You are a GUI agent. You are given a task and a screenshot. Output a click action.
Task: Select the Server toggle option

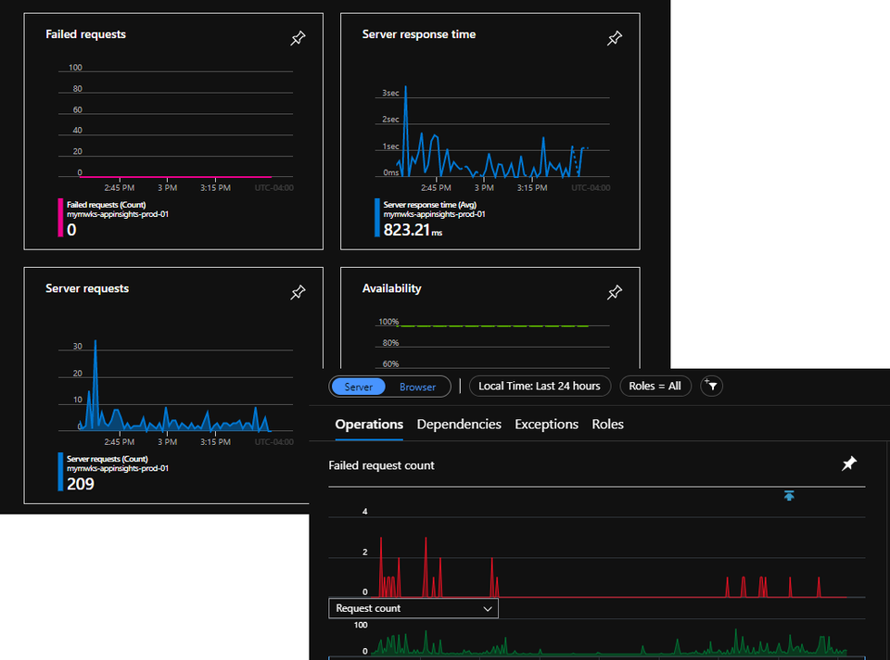pyautogui.click(x=358, y=387)
